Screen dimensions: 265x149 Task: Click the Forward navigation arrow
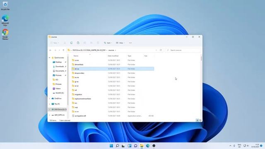point(55,50)
